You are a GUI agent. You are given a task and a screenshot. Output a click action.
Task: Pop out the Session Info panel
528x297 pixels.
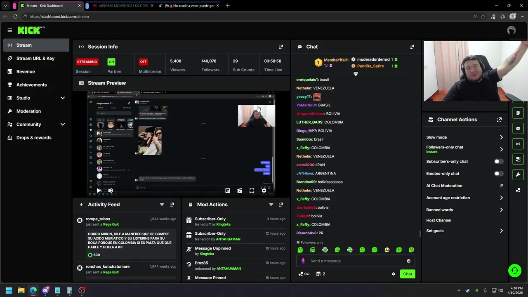click(281, 47)
